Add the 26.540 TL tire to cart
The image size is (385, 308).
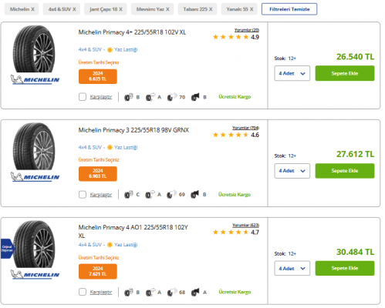click(345, 73)
